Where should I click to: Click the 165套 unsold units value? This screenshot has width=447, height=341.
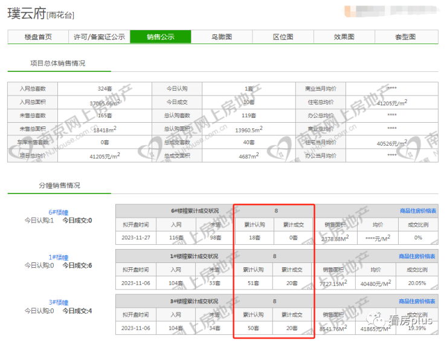tap(105, 115)
